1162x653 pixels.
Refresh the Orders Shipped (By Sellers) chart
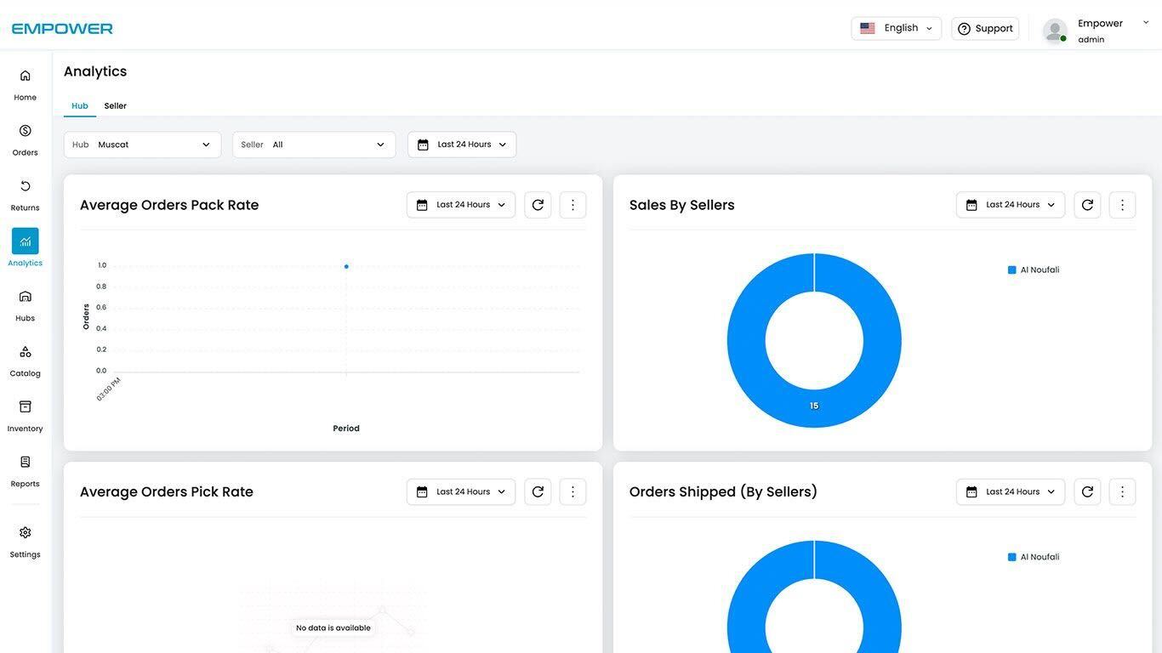(x=1087, y=491)
